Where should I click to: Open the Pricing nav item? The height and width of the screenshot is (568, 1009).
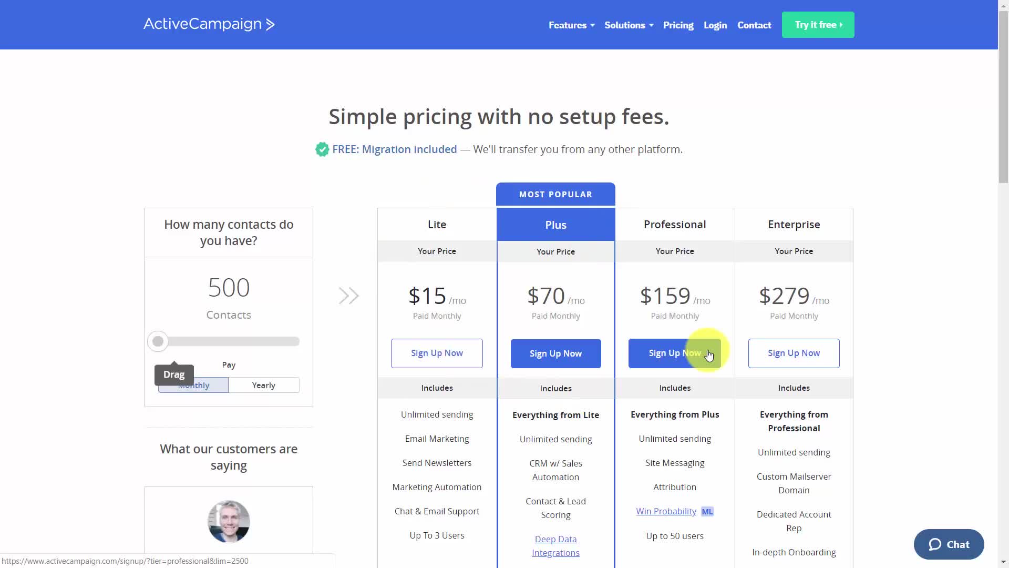click(678, 25)
